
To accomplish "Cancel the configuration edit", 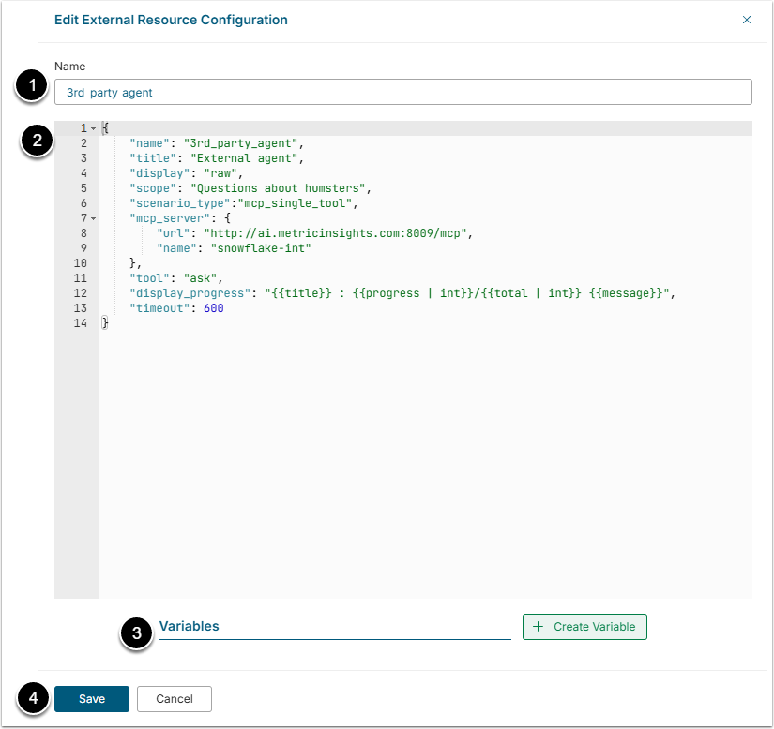I will 174,699.
